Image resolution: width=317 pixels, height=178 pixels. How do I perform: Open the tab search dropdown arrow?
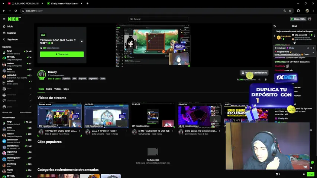tap(3, 3)
